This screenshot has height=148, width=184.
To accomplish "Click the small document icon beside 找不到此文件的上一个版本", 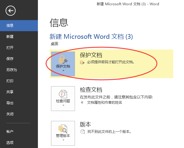I will coord(82,132).
